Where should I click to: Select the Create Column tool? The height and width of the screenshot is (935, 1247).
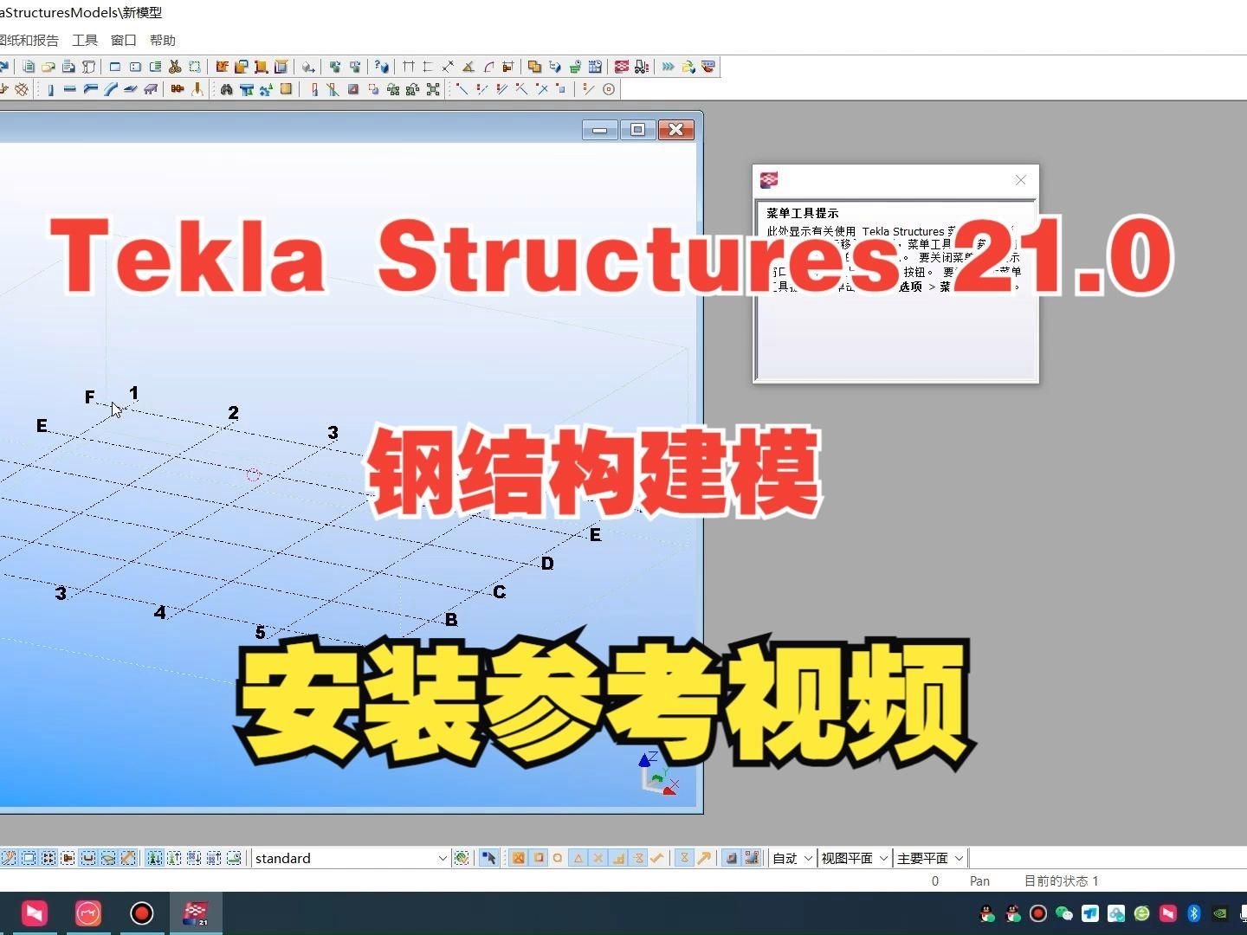(x=51, y=88)
